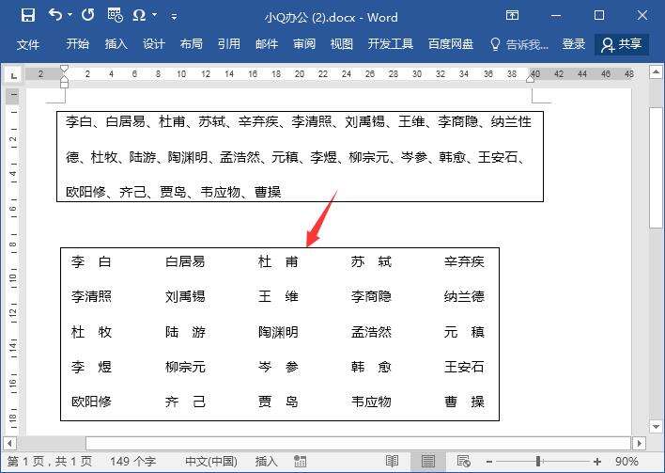The width and height of the screenshot is (665, 473).
Task: Click the macro recording status icon
Action: pos(300,461)
